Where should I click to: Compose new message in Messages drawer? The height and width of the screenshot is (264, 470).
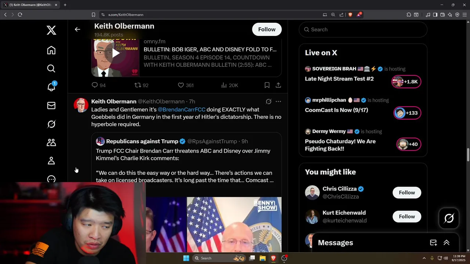[433, 243]
